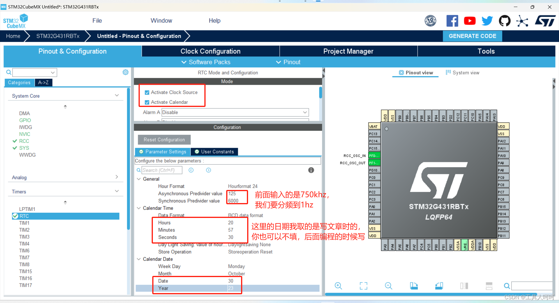This screenshot has height=303, width=559.
Task: Switch to System view
Action: pos(463,73)
